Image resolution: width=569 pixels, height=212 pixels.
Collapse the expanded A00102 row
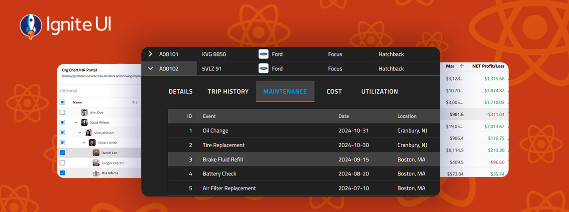(150, 68)
